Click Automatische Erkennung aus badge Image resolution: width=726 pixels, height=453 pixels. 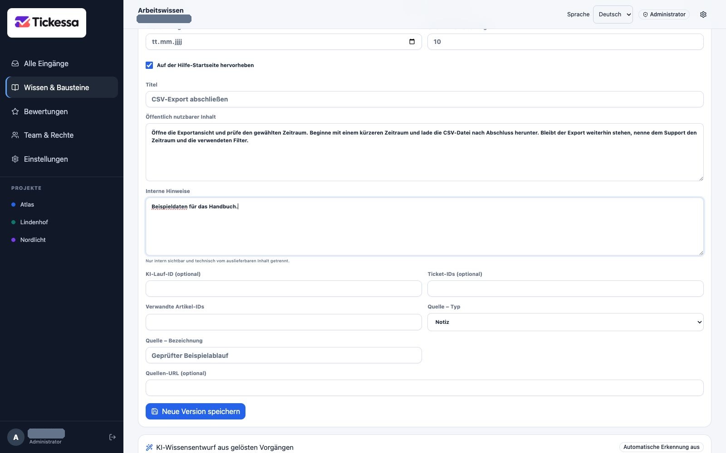pos(662,447)
